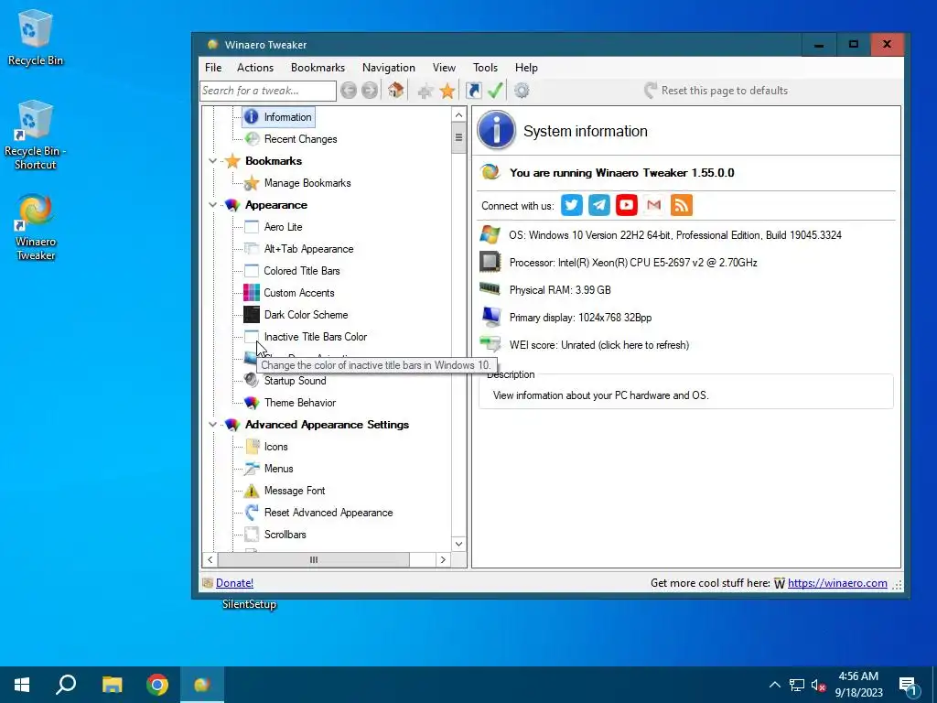Open the Windows Start button
The width and height of the screenshot is (937, 703).
coord(22,685)
